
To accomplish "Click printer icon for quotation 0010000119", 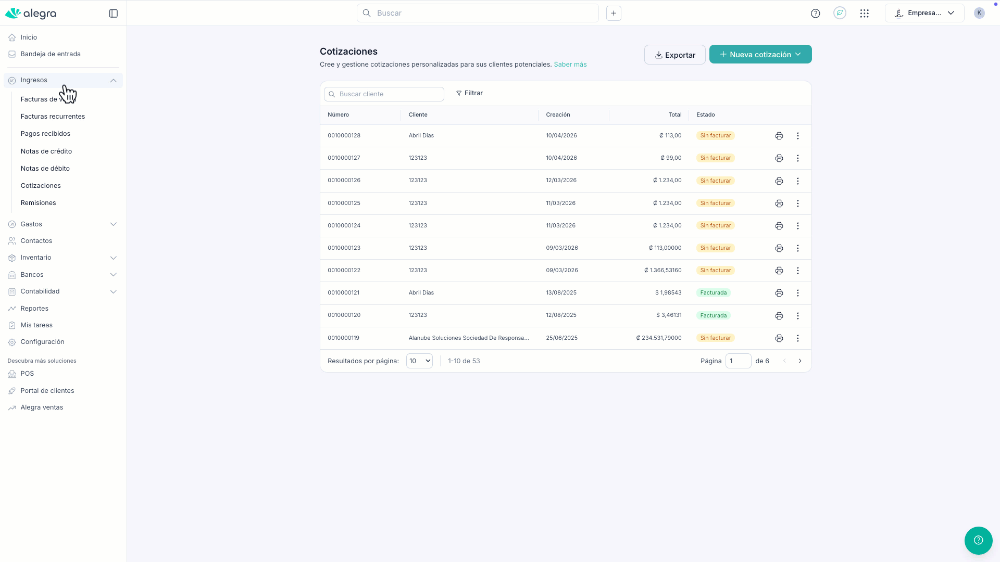I will tap(779, 338).
